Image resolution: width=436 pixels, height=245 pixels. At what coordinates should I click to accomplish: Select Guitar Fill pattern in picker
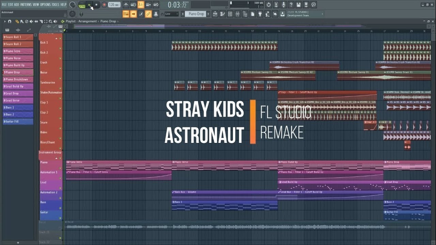pyautogui.click(x=18, y=121)
